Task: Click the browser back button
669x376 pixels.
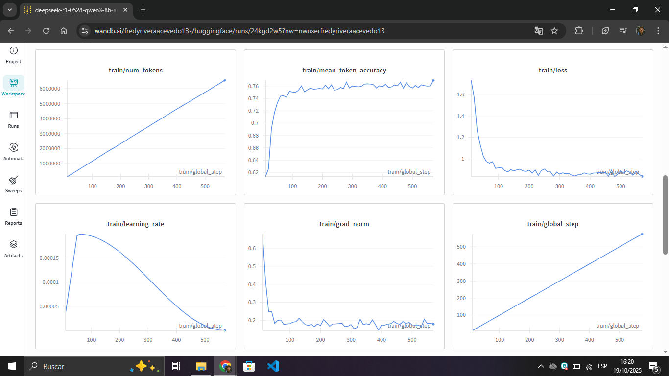Action: 11,31
